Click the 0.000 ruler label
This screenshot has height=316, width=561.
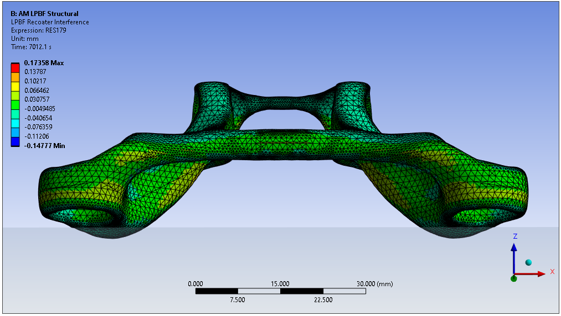[195, 284]
